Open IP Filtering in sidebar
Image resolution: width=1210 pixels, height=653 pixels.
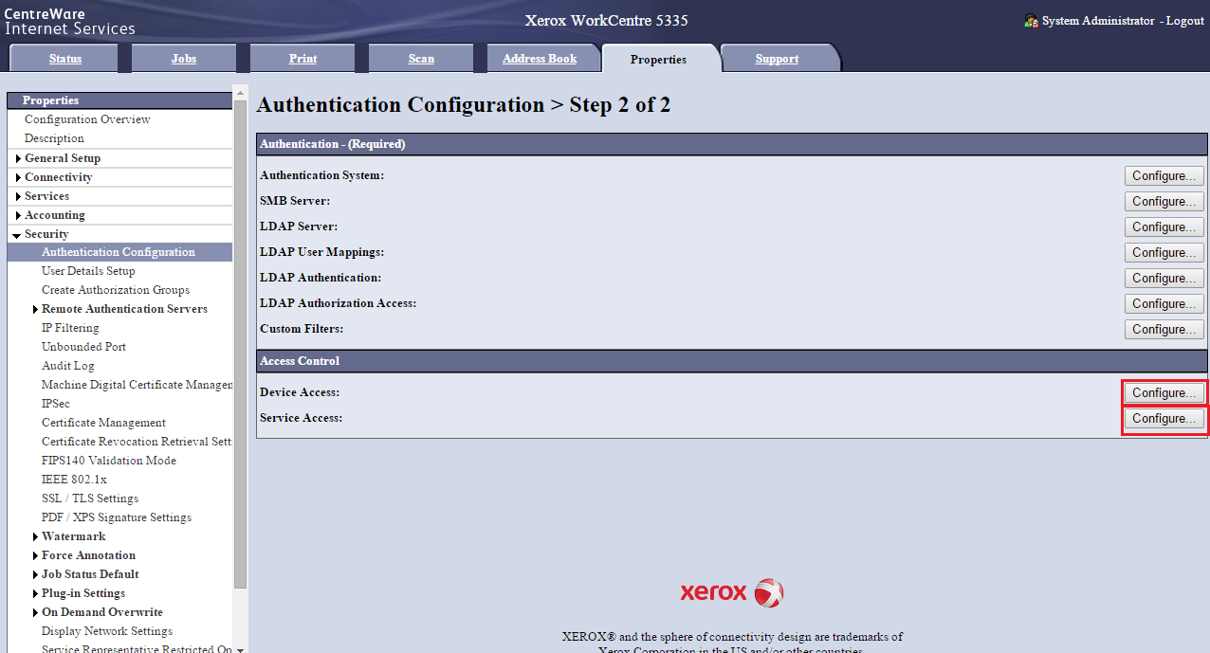click(70, 328)
